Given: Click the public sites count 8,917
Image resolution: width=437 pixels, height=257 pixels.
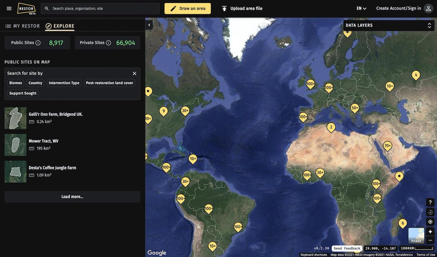Looking at the screenshot, I should [56, 43].
